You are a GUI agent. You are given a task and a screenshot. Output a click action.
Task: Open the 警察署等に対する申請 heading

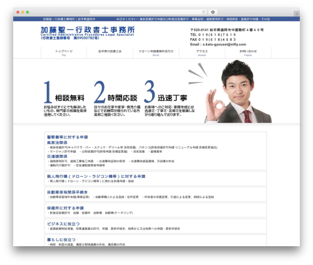[68, 137]
